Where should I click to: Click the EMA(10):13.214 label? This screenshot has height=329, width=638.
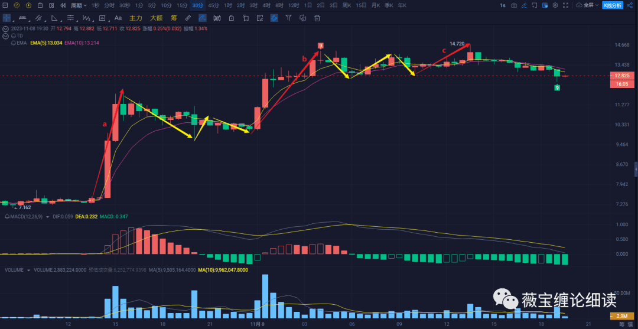coord(82,43)
